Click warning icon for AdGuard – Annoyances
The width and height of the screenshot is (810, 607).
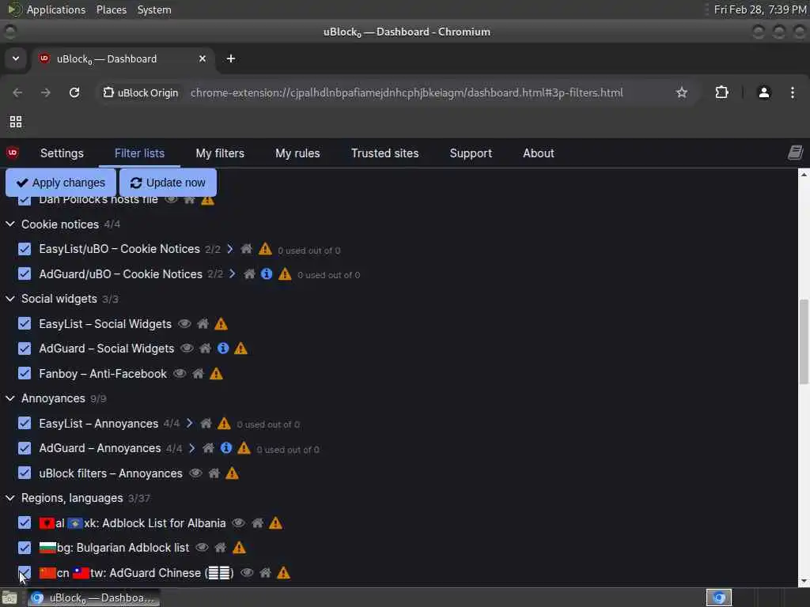point(244,448)
